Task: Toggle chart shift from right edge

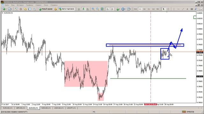Action: [x=112, y=9]
